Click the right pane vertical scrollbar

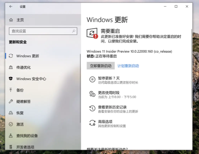192,69
